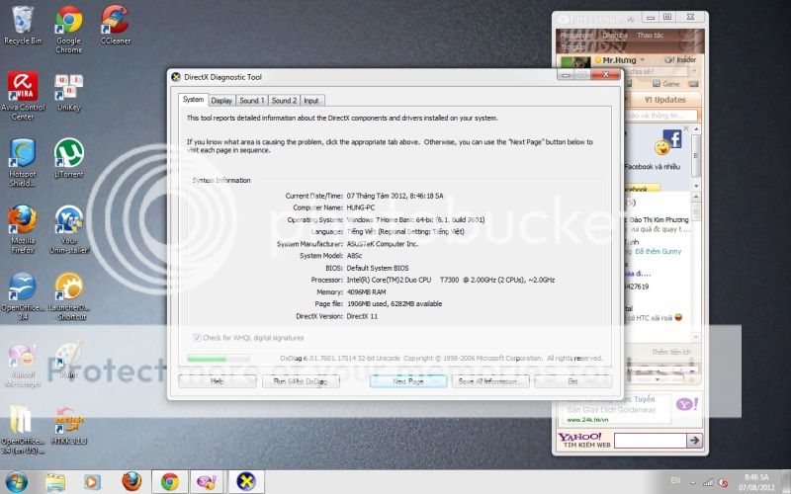Click the DirectX Diagnostic Tool title icon
Screen dimensions: 791x494
176,77
